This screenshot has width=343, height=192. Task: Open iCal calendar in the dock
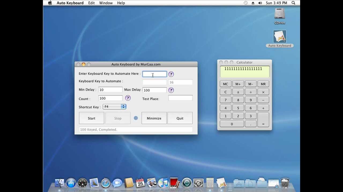(140, 183)
